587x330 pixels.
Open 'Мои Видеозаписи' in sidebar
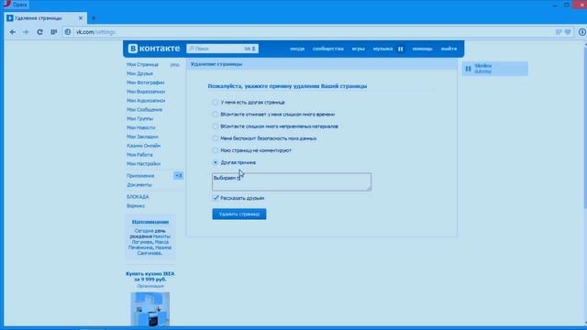point(146,92)
